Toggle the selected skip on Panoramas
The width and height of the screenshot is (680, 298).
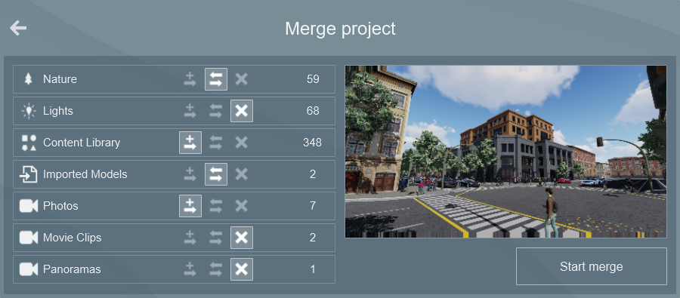(242, 269)
